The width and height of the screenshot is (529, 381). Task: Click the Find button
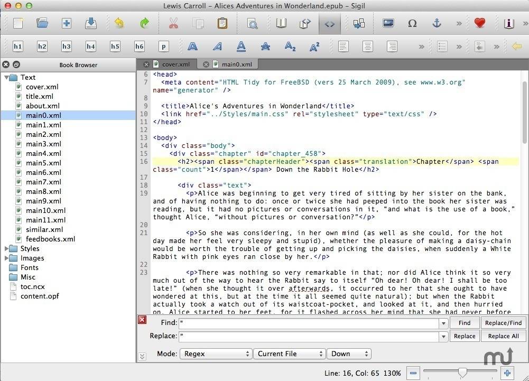pos(465,323)
